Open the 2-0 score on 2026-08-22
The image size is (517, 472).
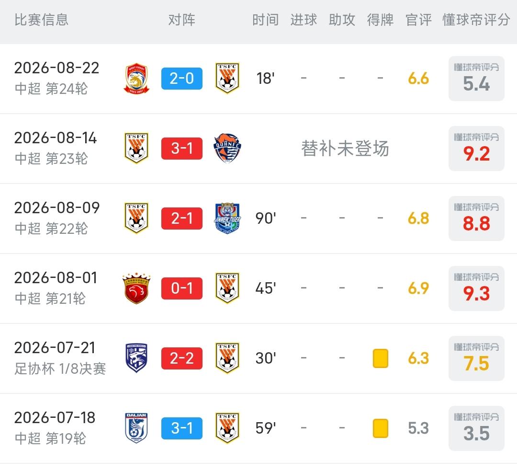tap(182, 79)
